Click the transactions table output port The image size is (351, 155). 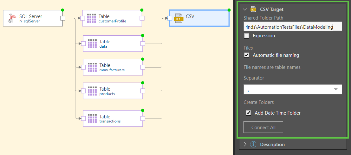[143, 118]
